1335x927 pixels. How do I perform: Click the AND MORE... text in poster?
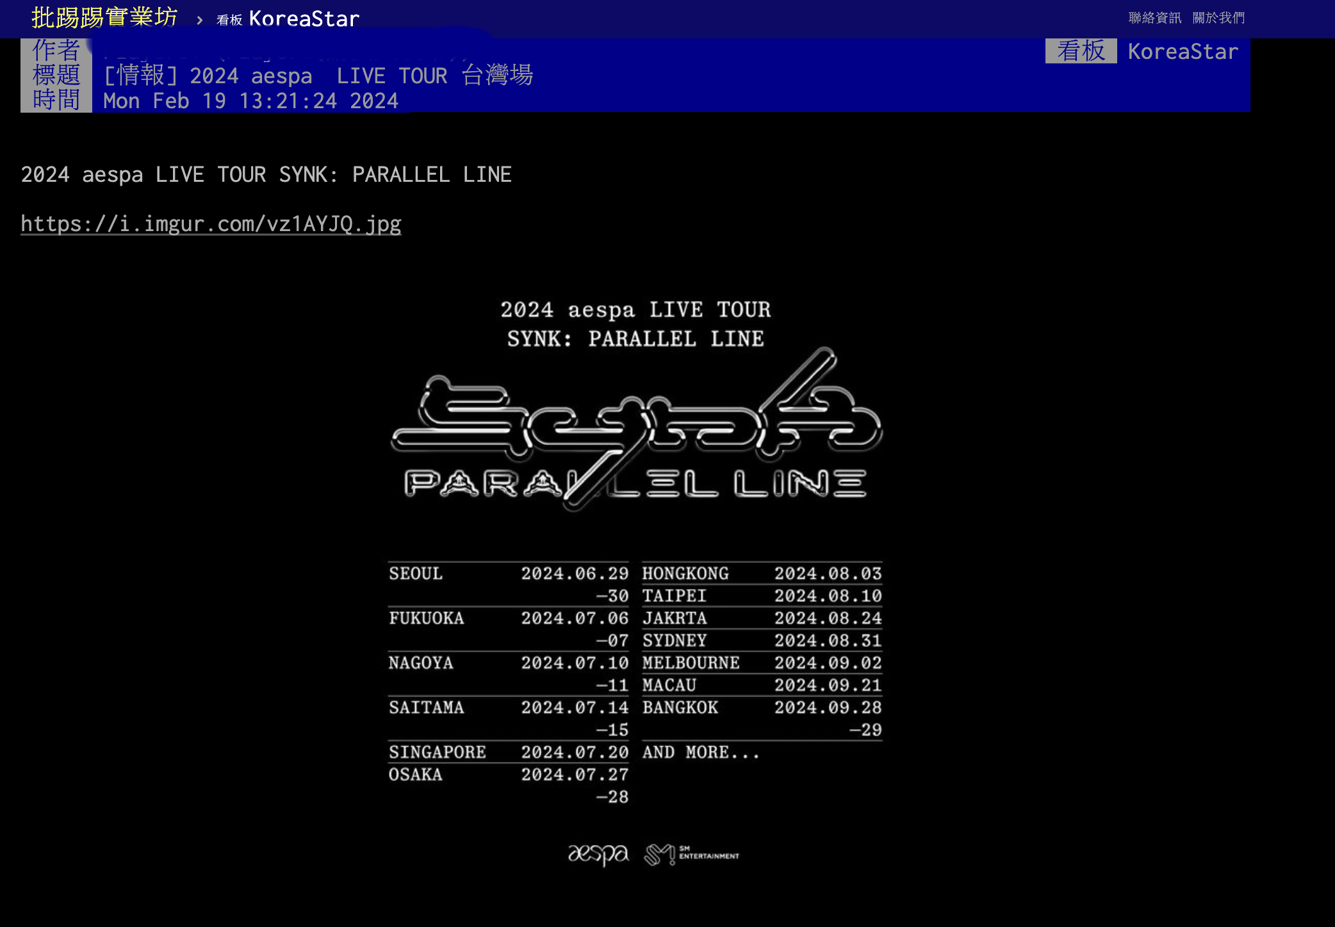coord(701,752)
